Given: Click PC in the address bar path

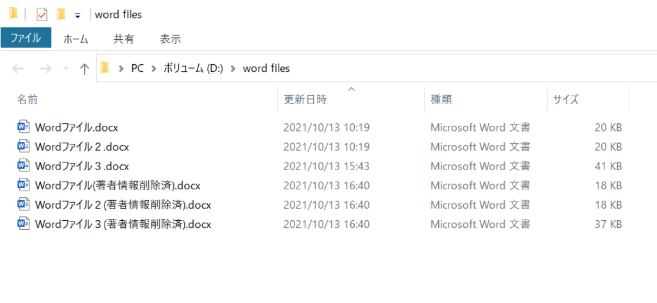Looking at the screenshot, I should (x=137, y=69).
